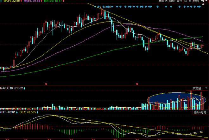Toggle the 均线 moving-average button

click(x=172, y=1)
